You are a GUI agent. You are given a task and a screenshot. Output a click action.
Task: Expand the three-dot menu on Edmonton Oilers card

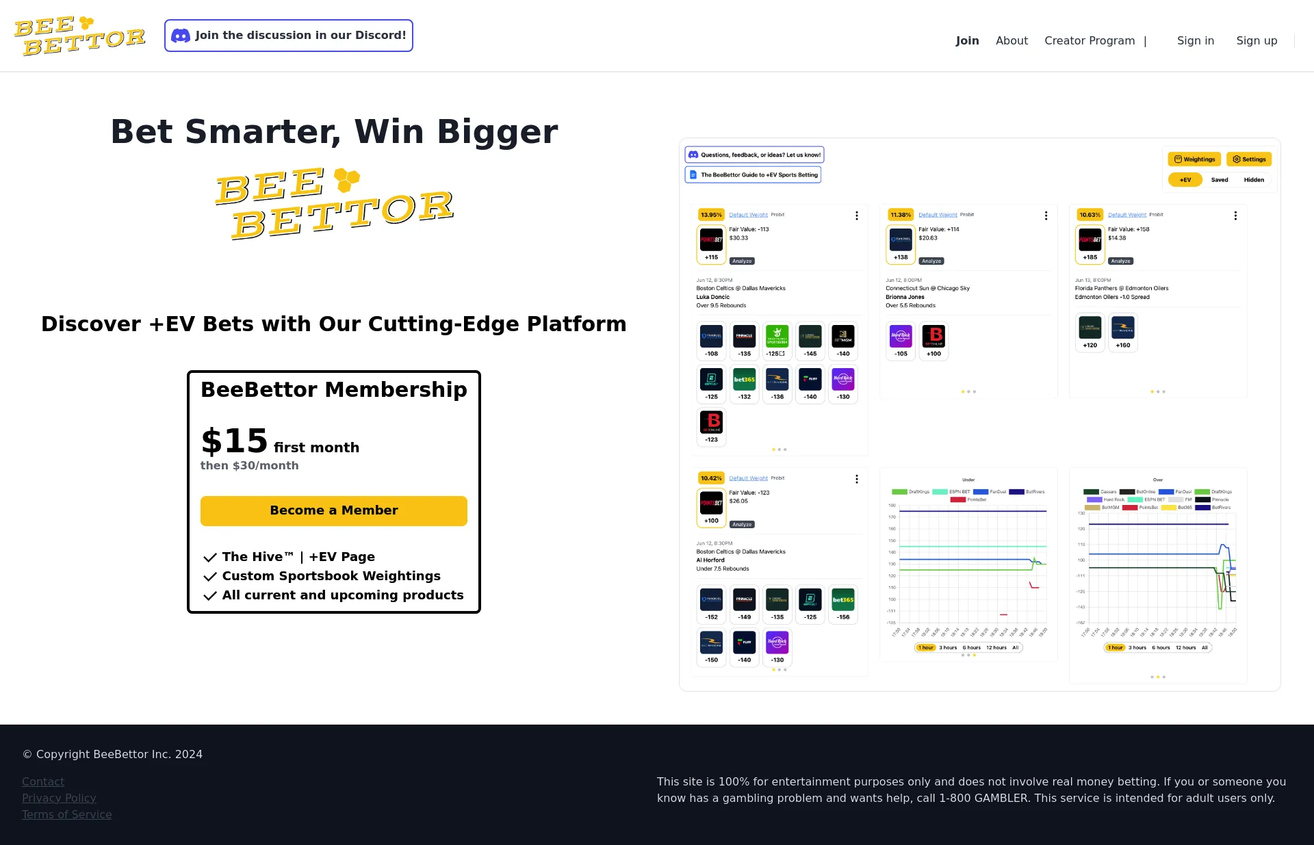pyautogui.click(x=1235, y=214)
